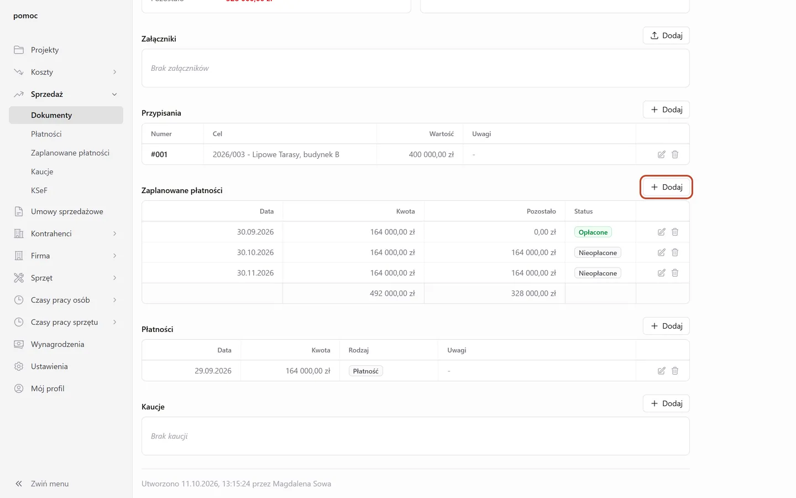Image resolution: width=796 pixels, height=498 pixels.
Task: Open Mój profil in the sidebar
Action: point(66,388)
